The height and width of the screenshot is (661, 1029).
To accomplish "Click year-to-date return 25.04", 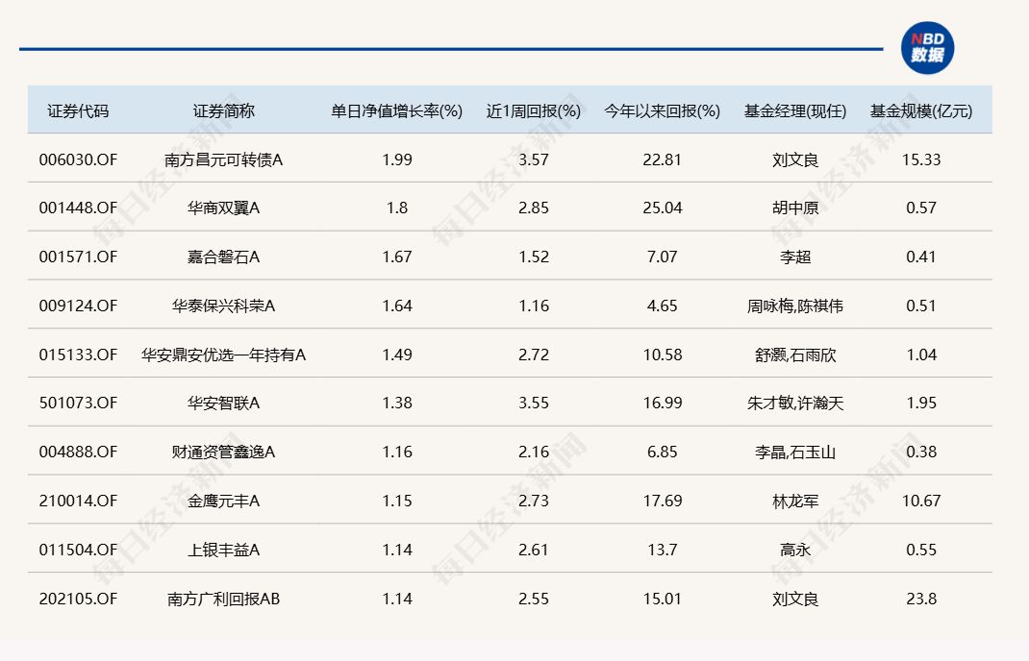I will 663,208.
